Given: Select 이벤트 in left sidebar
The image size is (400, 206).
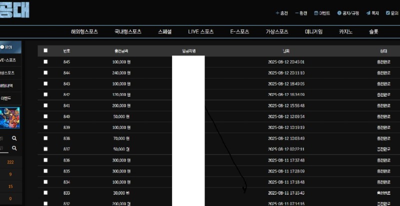Looking at the screenshot, I should click(x=10, y=98).
